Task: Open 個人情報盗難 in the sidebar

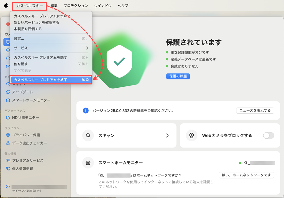Action: (x=22, y=168)
